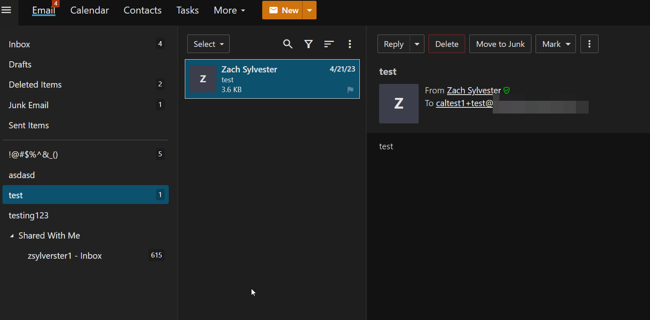Click the Move to Junk button

[x=500, y=44]
